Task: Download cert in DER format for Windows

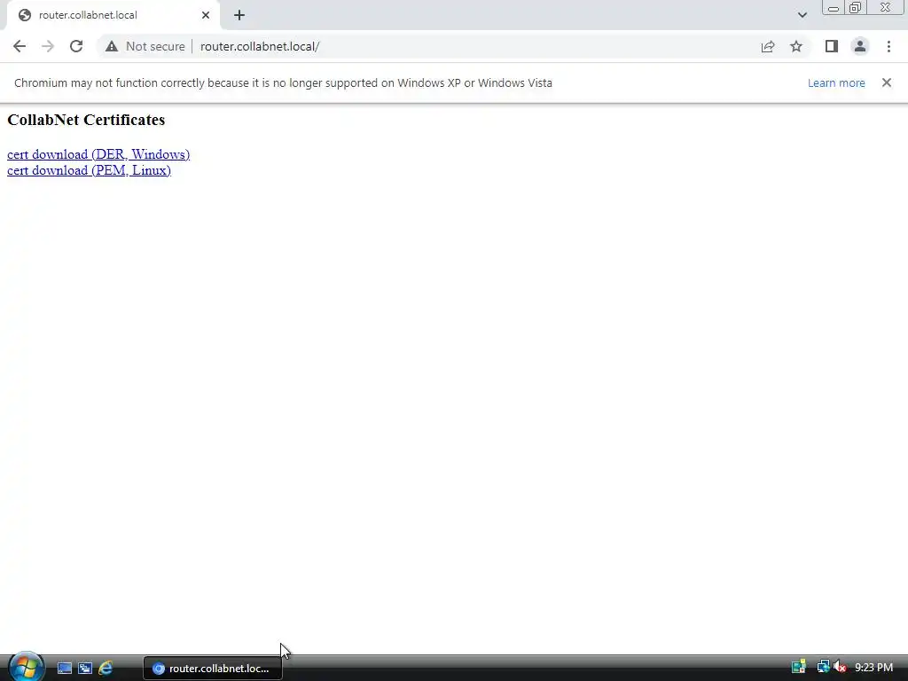Action: [98, 154]
